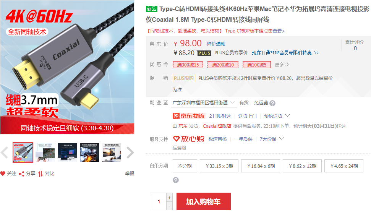
Task: Expand the 预约送货 delivery options chevron
Action: pos(287,115)
